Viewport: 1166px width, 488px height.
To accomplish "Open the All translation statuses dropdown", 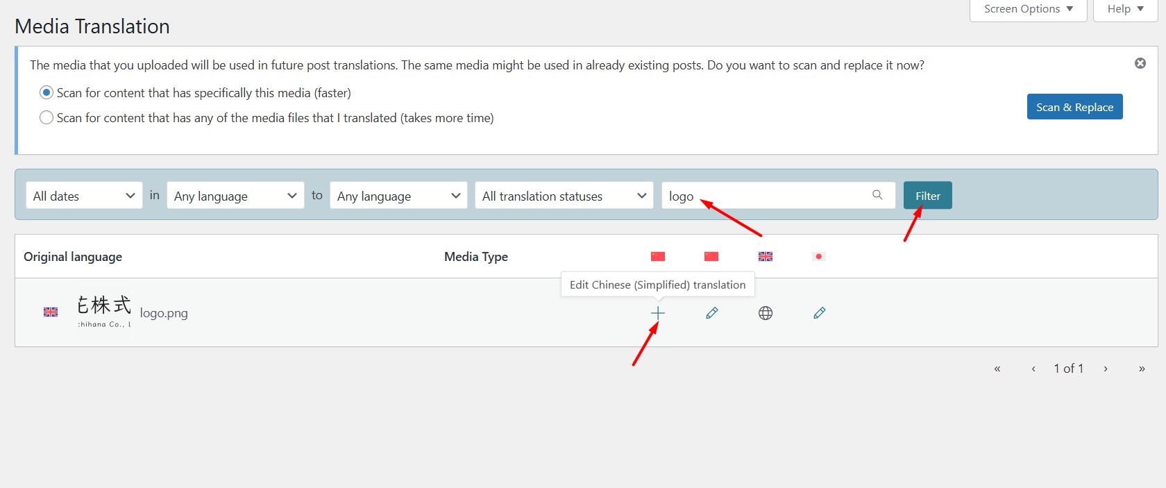I will pos(564,196).
